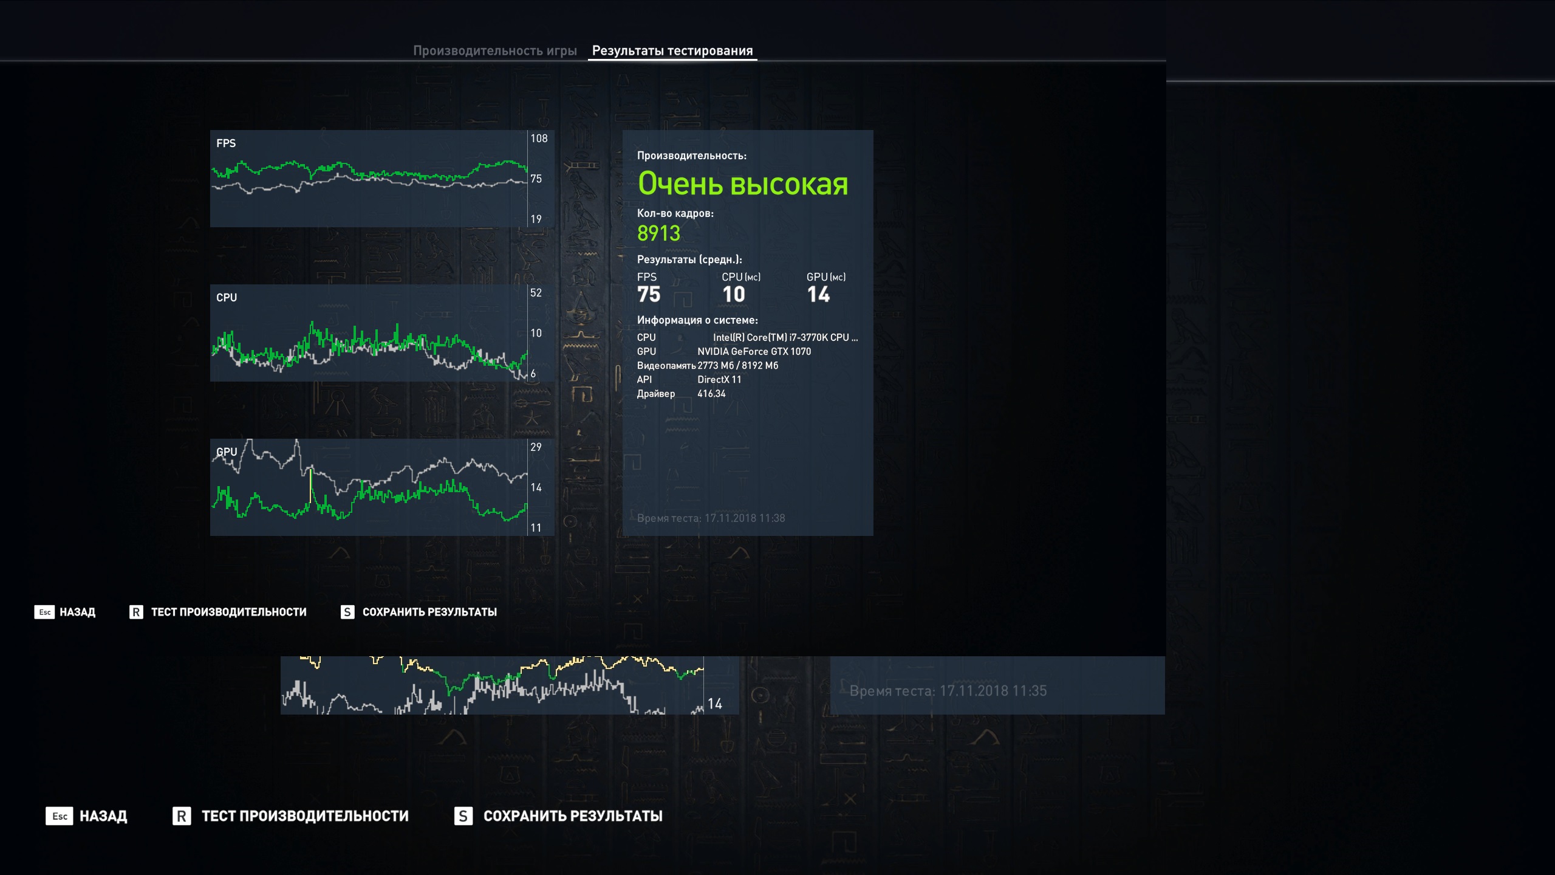Click the 8913 frame count value
This screenshot has width=1555, height=875.
click(658, 233)
